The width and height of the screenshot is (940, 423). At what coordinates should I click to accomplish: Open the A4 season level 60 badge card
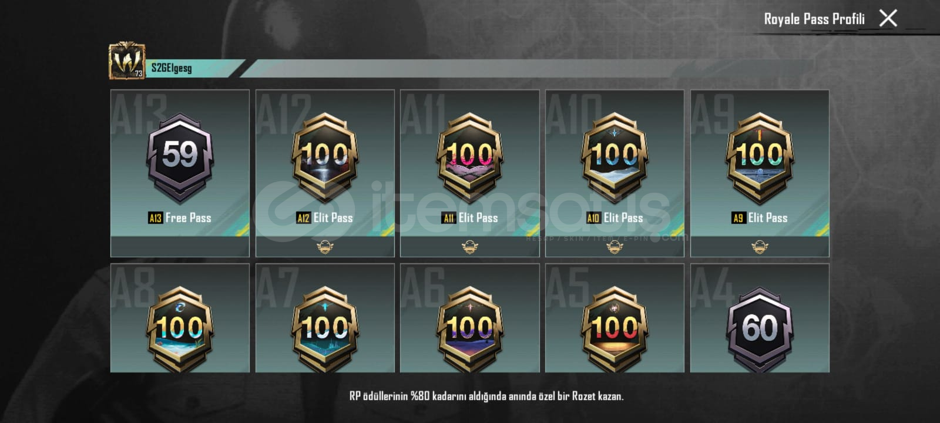click(760, 318)
